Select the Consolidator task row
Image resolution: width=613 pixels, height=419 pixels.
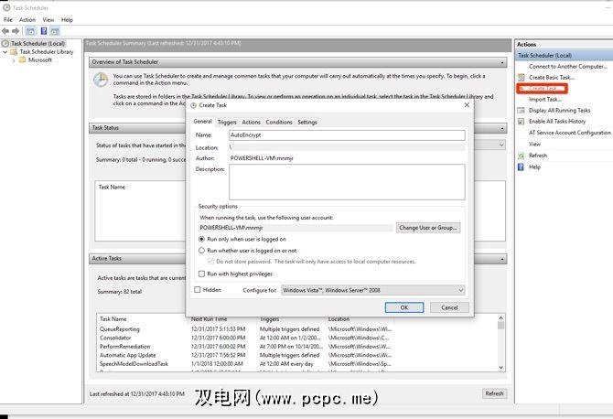coord(245,338)
